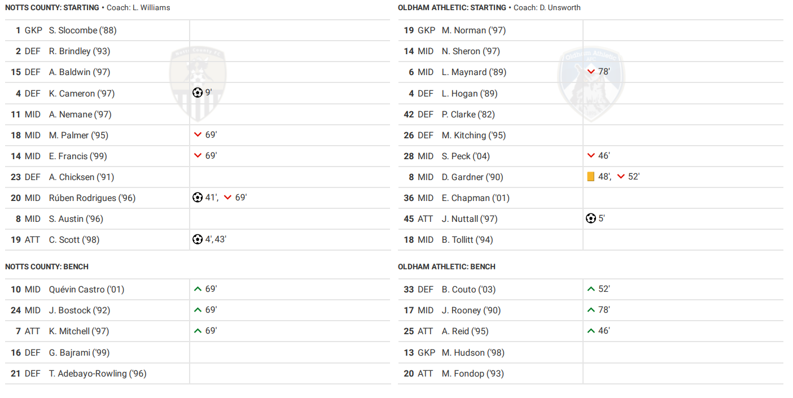Click the Oldham Athletic club crest watermark
The height and width of the screenshot is (398, 793).
click(x=591, y=82)
